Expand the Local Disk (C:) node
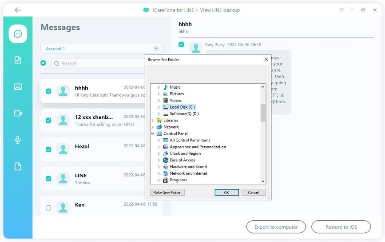The width and height of the screenshot is (385, 242). [159, 107]
